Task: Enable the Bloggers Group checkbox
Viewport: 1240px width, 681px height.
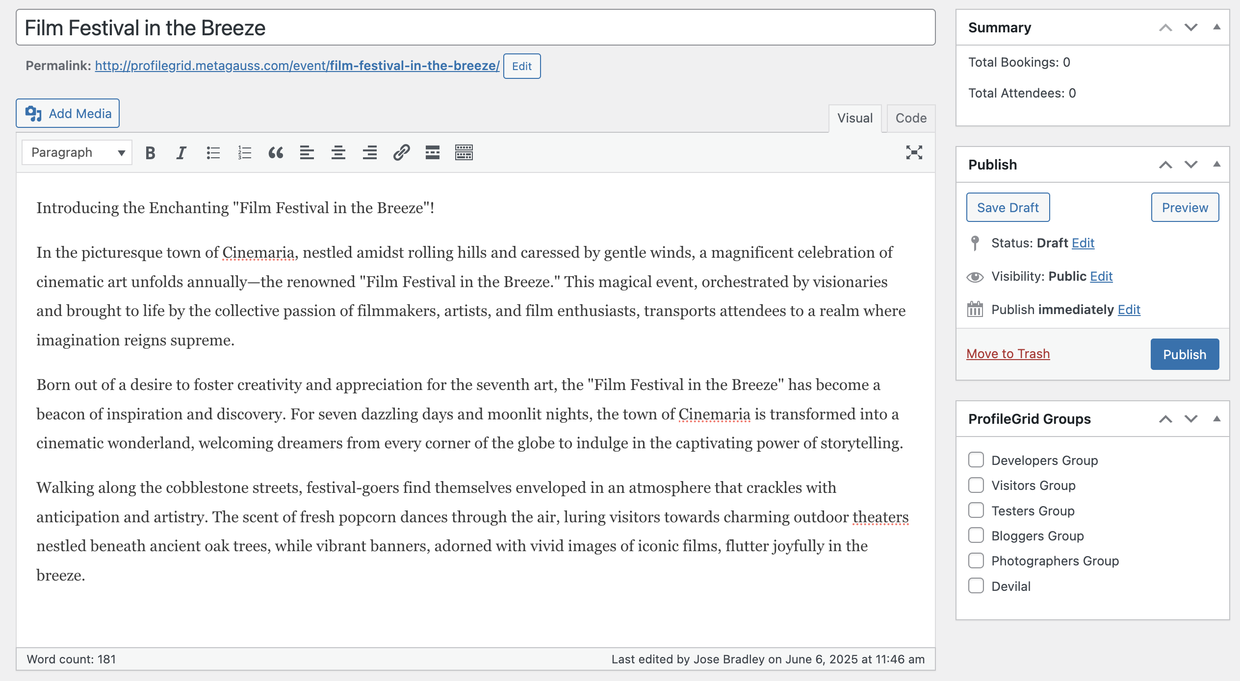Action: [x=976, y=535]
